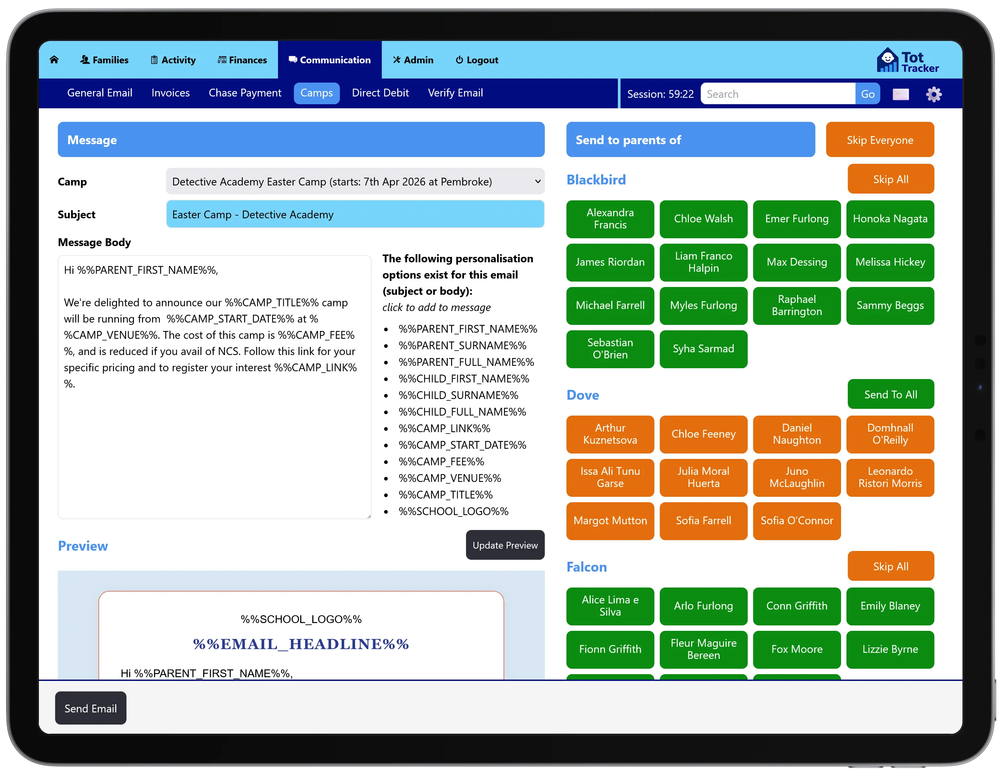Open the Families menu
The image size is (1001, 775).
[104, 60]
